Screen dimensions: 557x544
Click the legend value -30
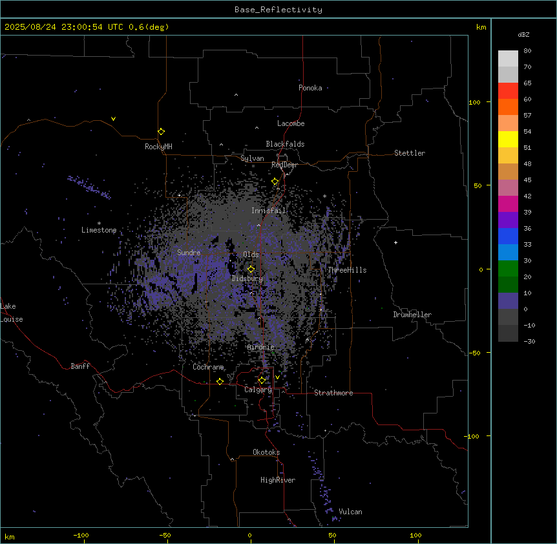click(x=529, y=341)
